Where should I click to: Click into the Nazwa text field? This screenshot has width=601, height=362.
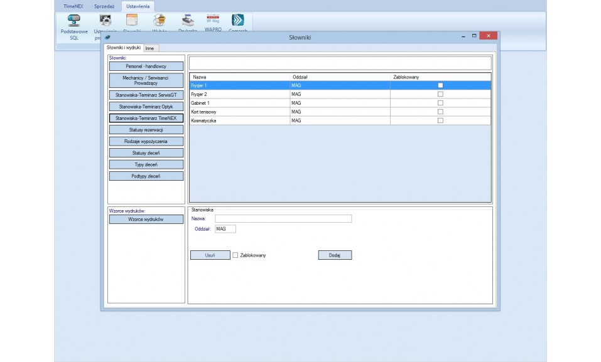[283, 219]
